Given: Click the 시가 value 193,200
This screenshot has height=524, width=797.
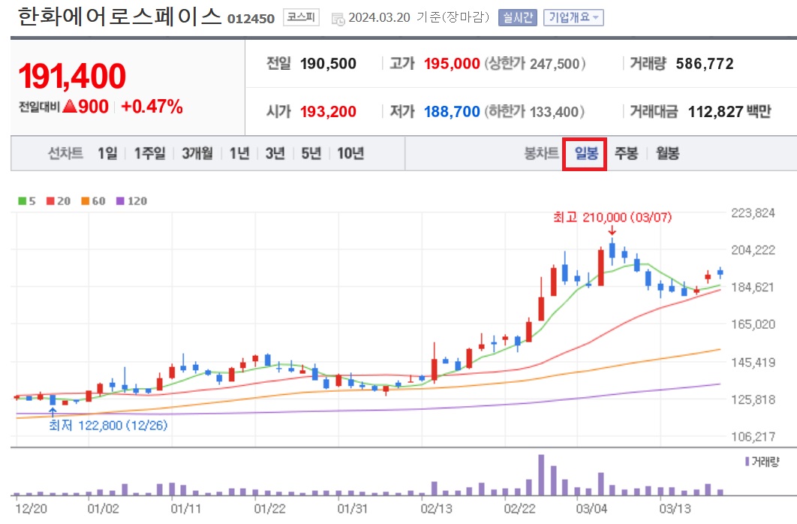Looking at the screenshot, I should [328, 111].
